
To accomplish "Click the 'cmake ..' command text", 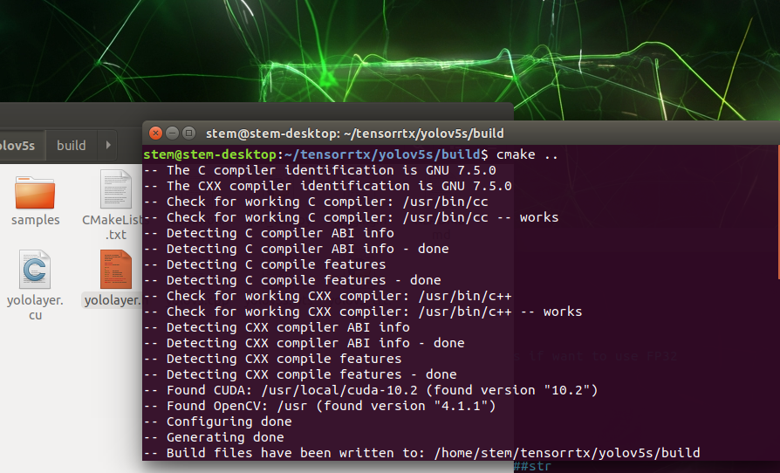I will (x=527, y=154).
